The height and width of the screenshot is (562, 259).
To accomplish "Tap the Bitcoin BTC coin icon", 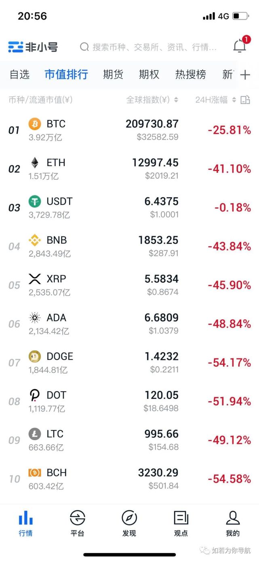I will coord(34,124).
